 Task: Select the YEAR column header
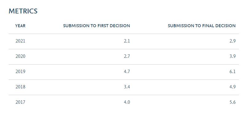pos(20,26)
